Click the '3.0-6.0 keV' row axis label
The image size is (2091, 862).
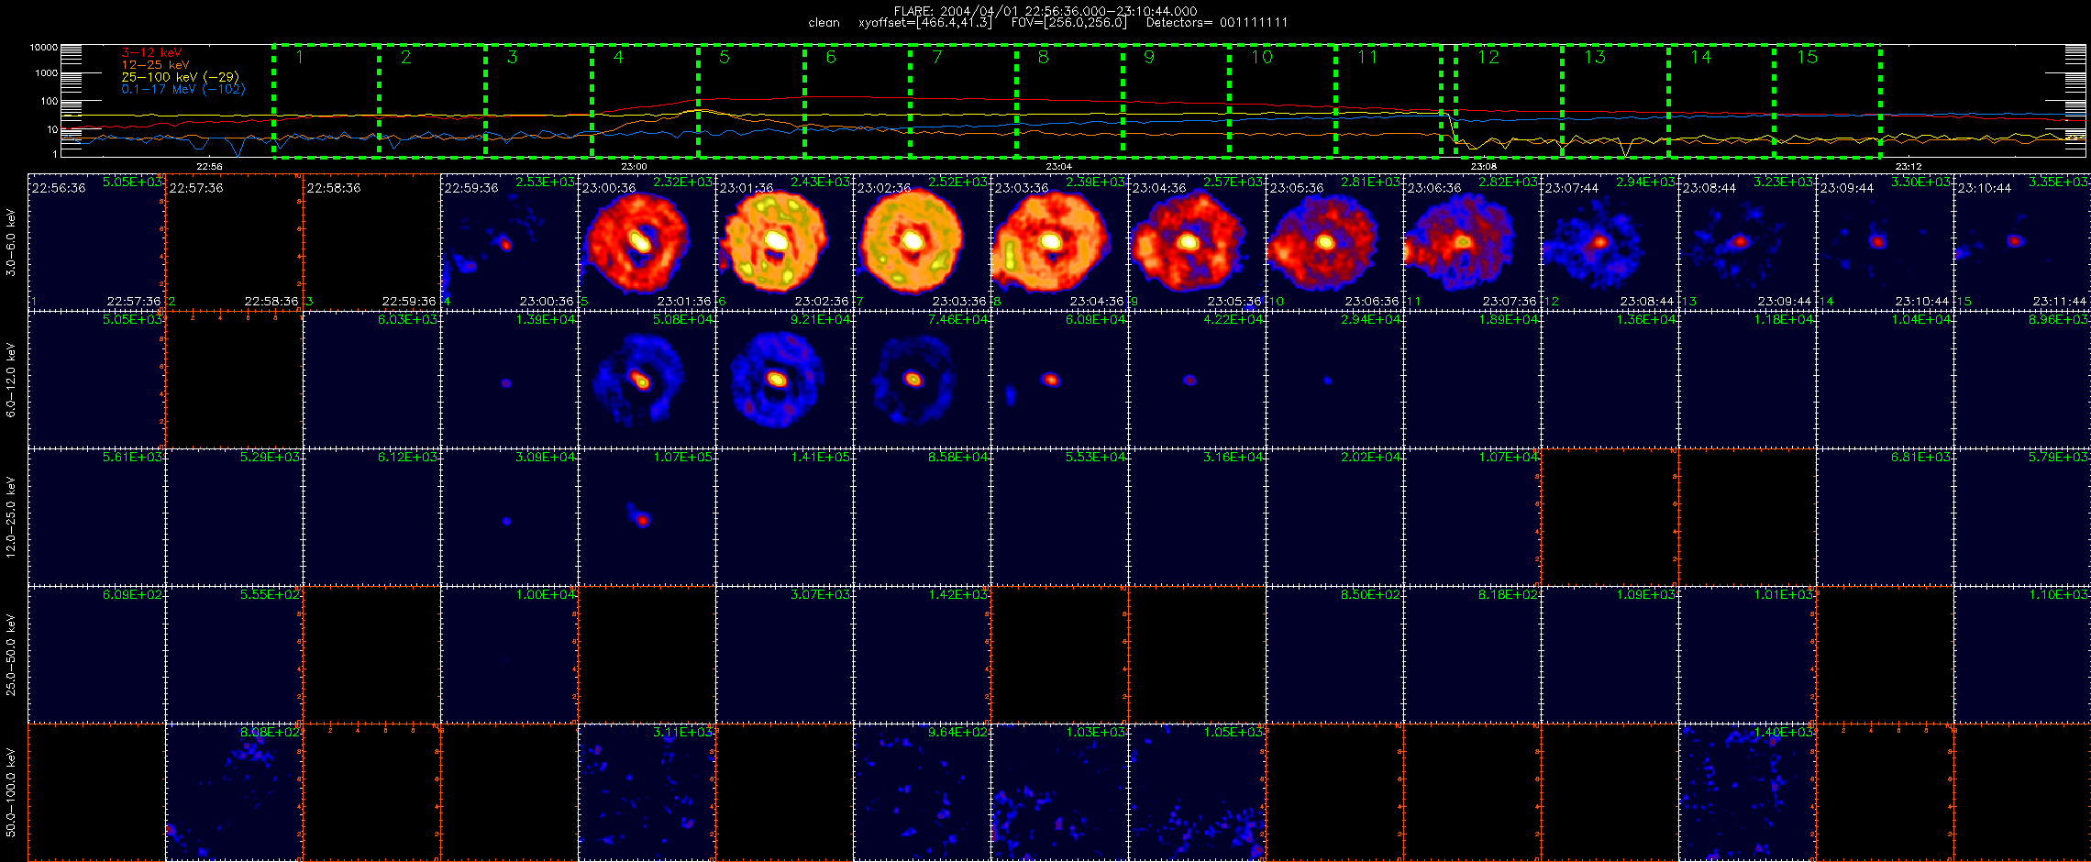[x=11, y=242]
